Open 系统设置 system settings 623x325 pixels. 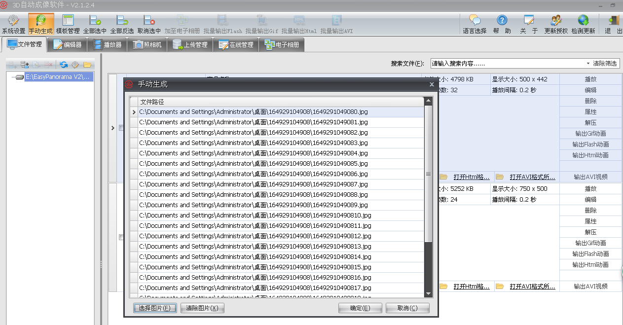point(13,24)
